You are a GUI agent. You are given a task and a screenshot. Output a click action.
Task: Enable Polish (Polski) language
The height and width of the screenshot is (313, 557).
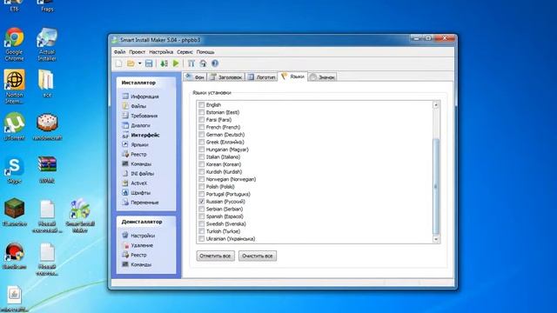point(201,187)
